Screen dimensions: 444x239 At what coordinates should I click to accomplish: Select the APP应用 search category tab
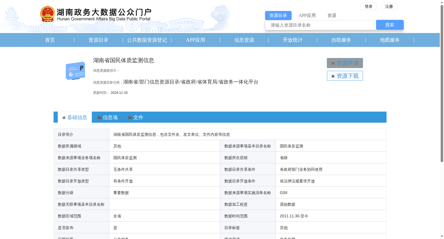[307, 16]
